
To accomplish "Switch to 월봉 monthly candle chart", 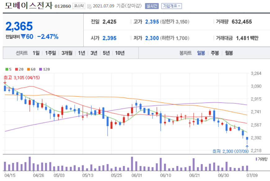I will [229, 53].
